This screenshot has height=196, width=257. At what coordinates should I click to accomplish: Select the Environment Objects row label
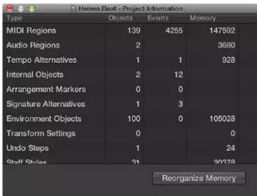[x=44, y=119]
